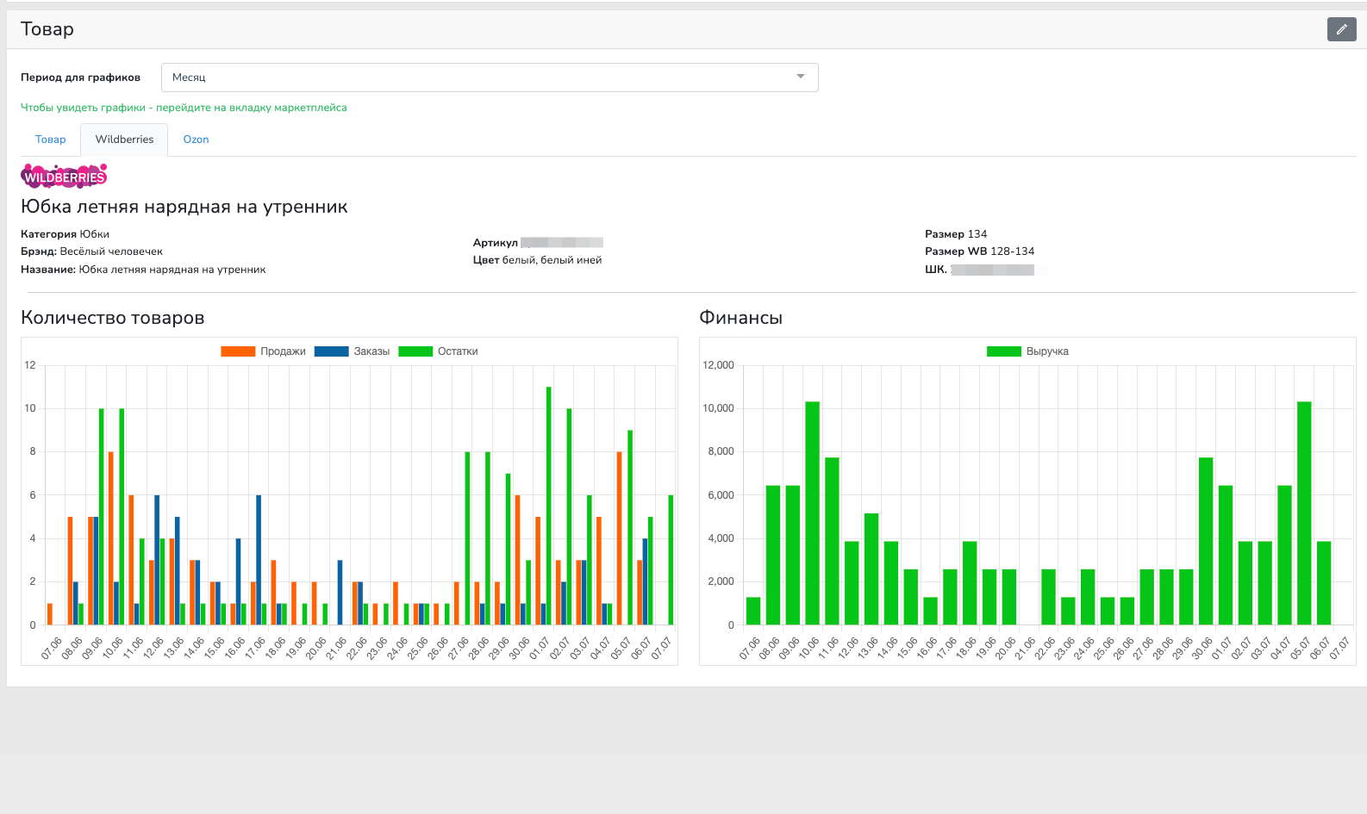Screen dimensions: 1367x814
Task: Click the blue Заказы color swatch
Action: pyautogui.click(x=331, y=351)
